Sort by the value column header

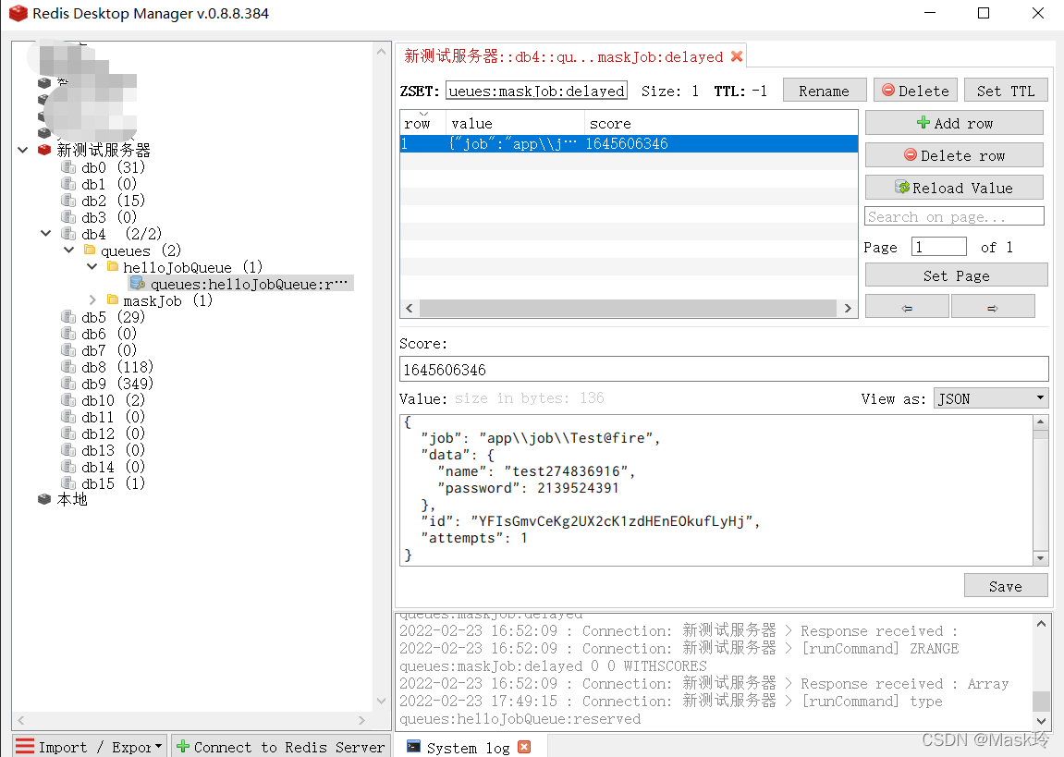pyautogui.click(x=515, y=123)
